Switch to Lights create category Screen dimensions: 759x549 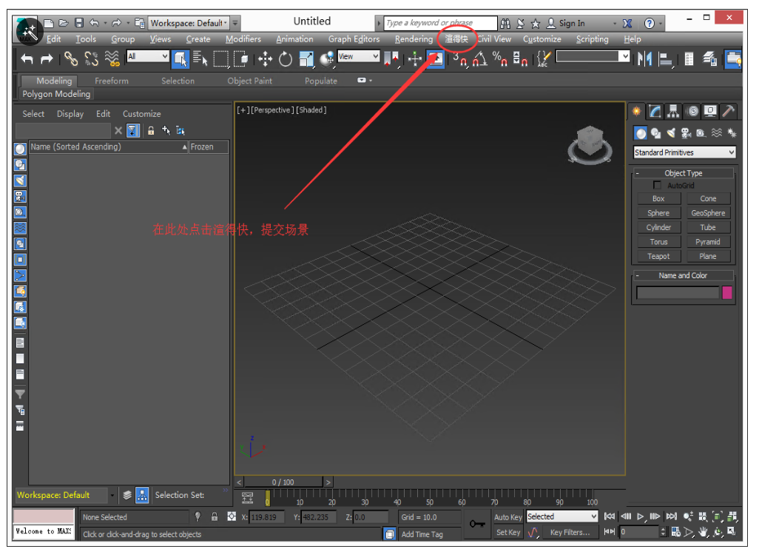click(x=671, y=133)
